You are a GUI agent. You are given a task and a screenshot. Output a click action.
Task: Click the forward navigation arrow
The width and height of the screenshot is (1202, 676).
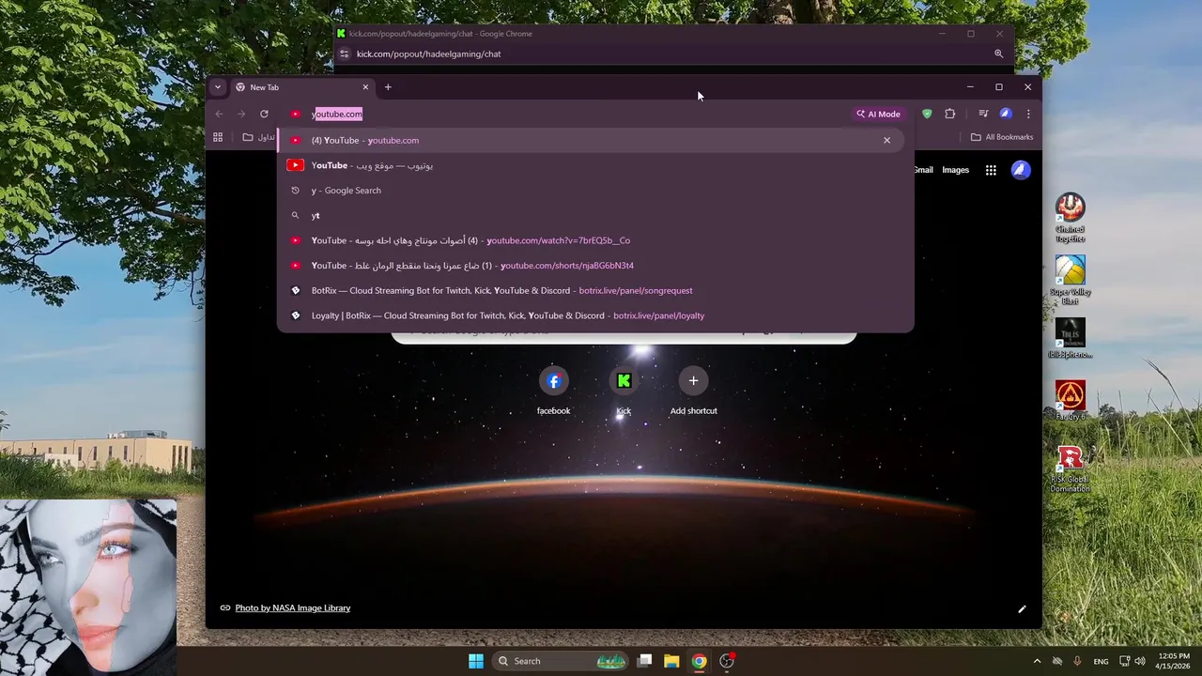point(241,114)
